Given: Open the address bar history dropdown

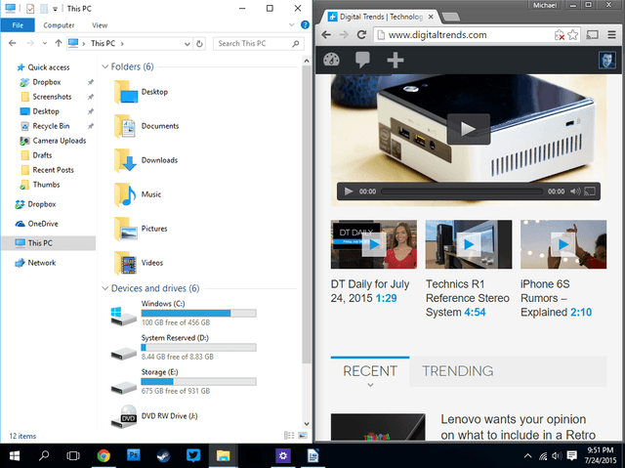Looking at the screenshot, I should point(187,44).
